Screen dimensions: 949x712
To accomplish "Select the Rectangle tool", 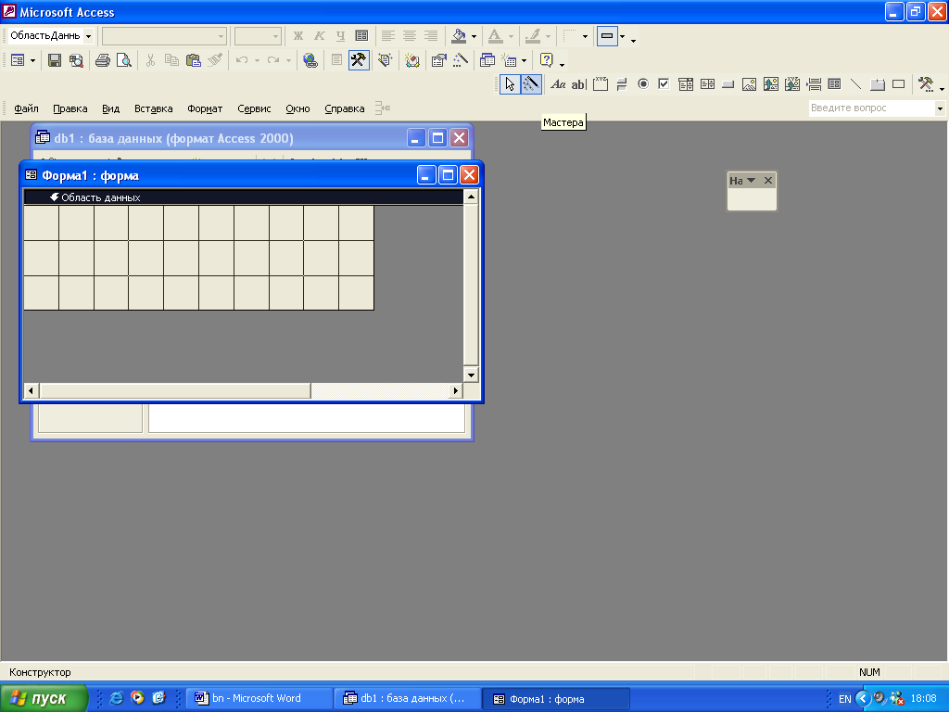I will click(899, 84).
